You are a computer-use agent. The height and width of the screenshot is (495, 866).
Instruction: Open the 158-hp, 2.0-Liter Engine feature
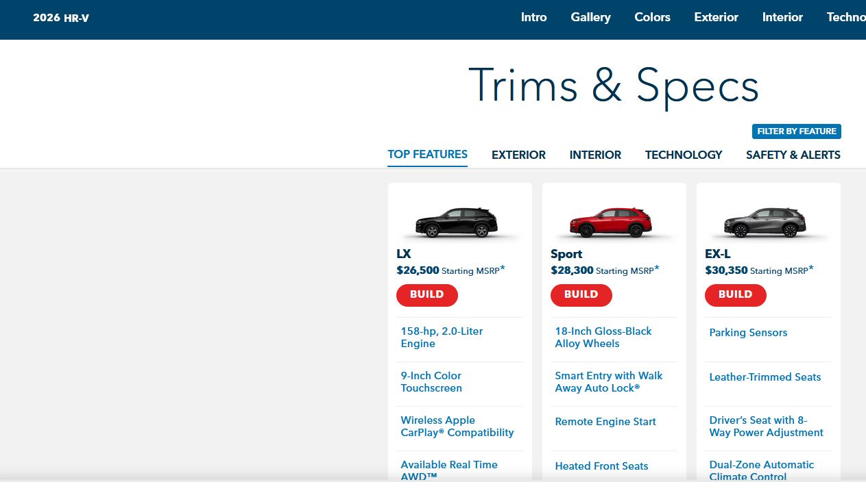(x=442, y=338)
